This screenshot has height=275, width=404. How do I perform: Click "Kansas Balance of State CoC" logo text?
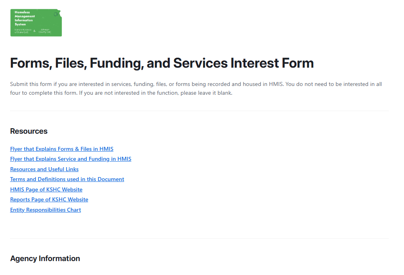(23, 31)
